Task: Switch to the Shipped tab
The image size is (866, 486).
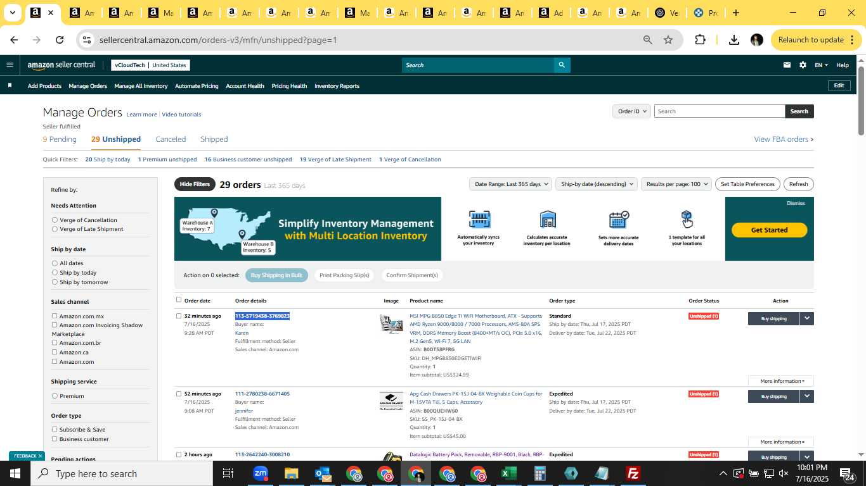Action: click(214, 139)
